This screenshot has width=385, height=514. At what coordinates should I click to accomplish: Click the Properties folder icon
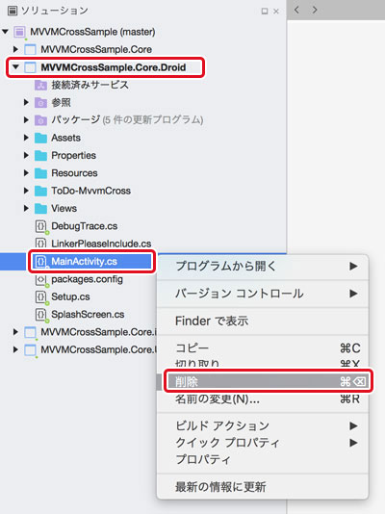(x=40, y=156)
